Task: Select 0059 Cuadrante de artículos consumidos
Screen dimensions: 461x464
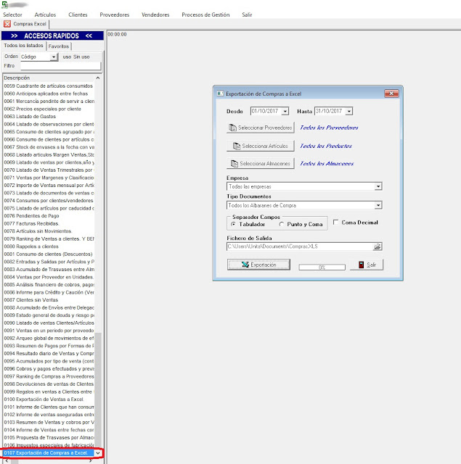Action: tap(49, 86)
